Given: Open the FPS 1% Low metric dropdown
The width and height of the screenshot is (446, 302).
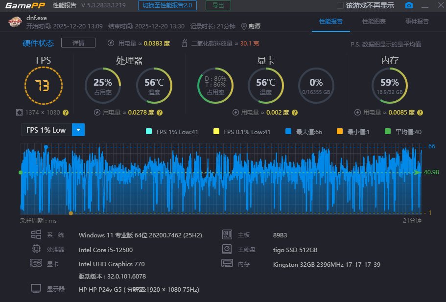Looking at the screenshot, I should click(78, 131).
